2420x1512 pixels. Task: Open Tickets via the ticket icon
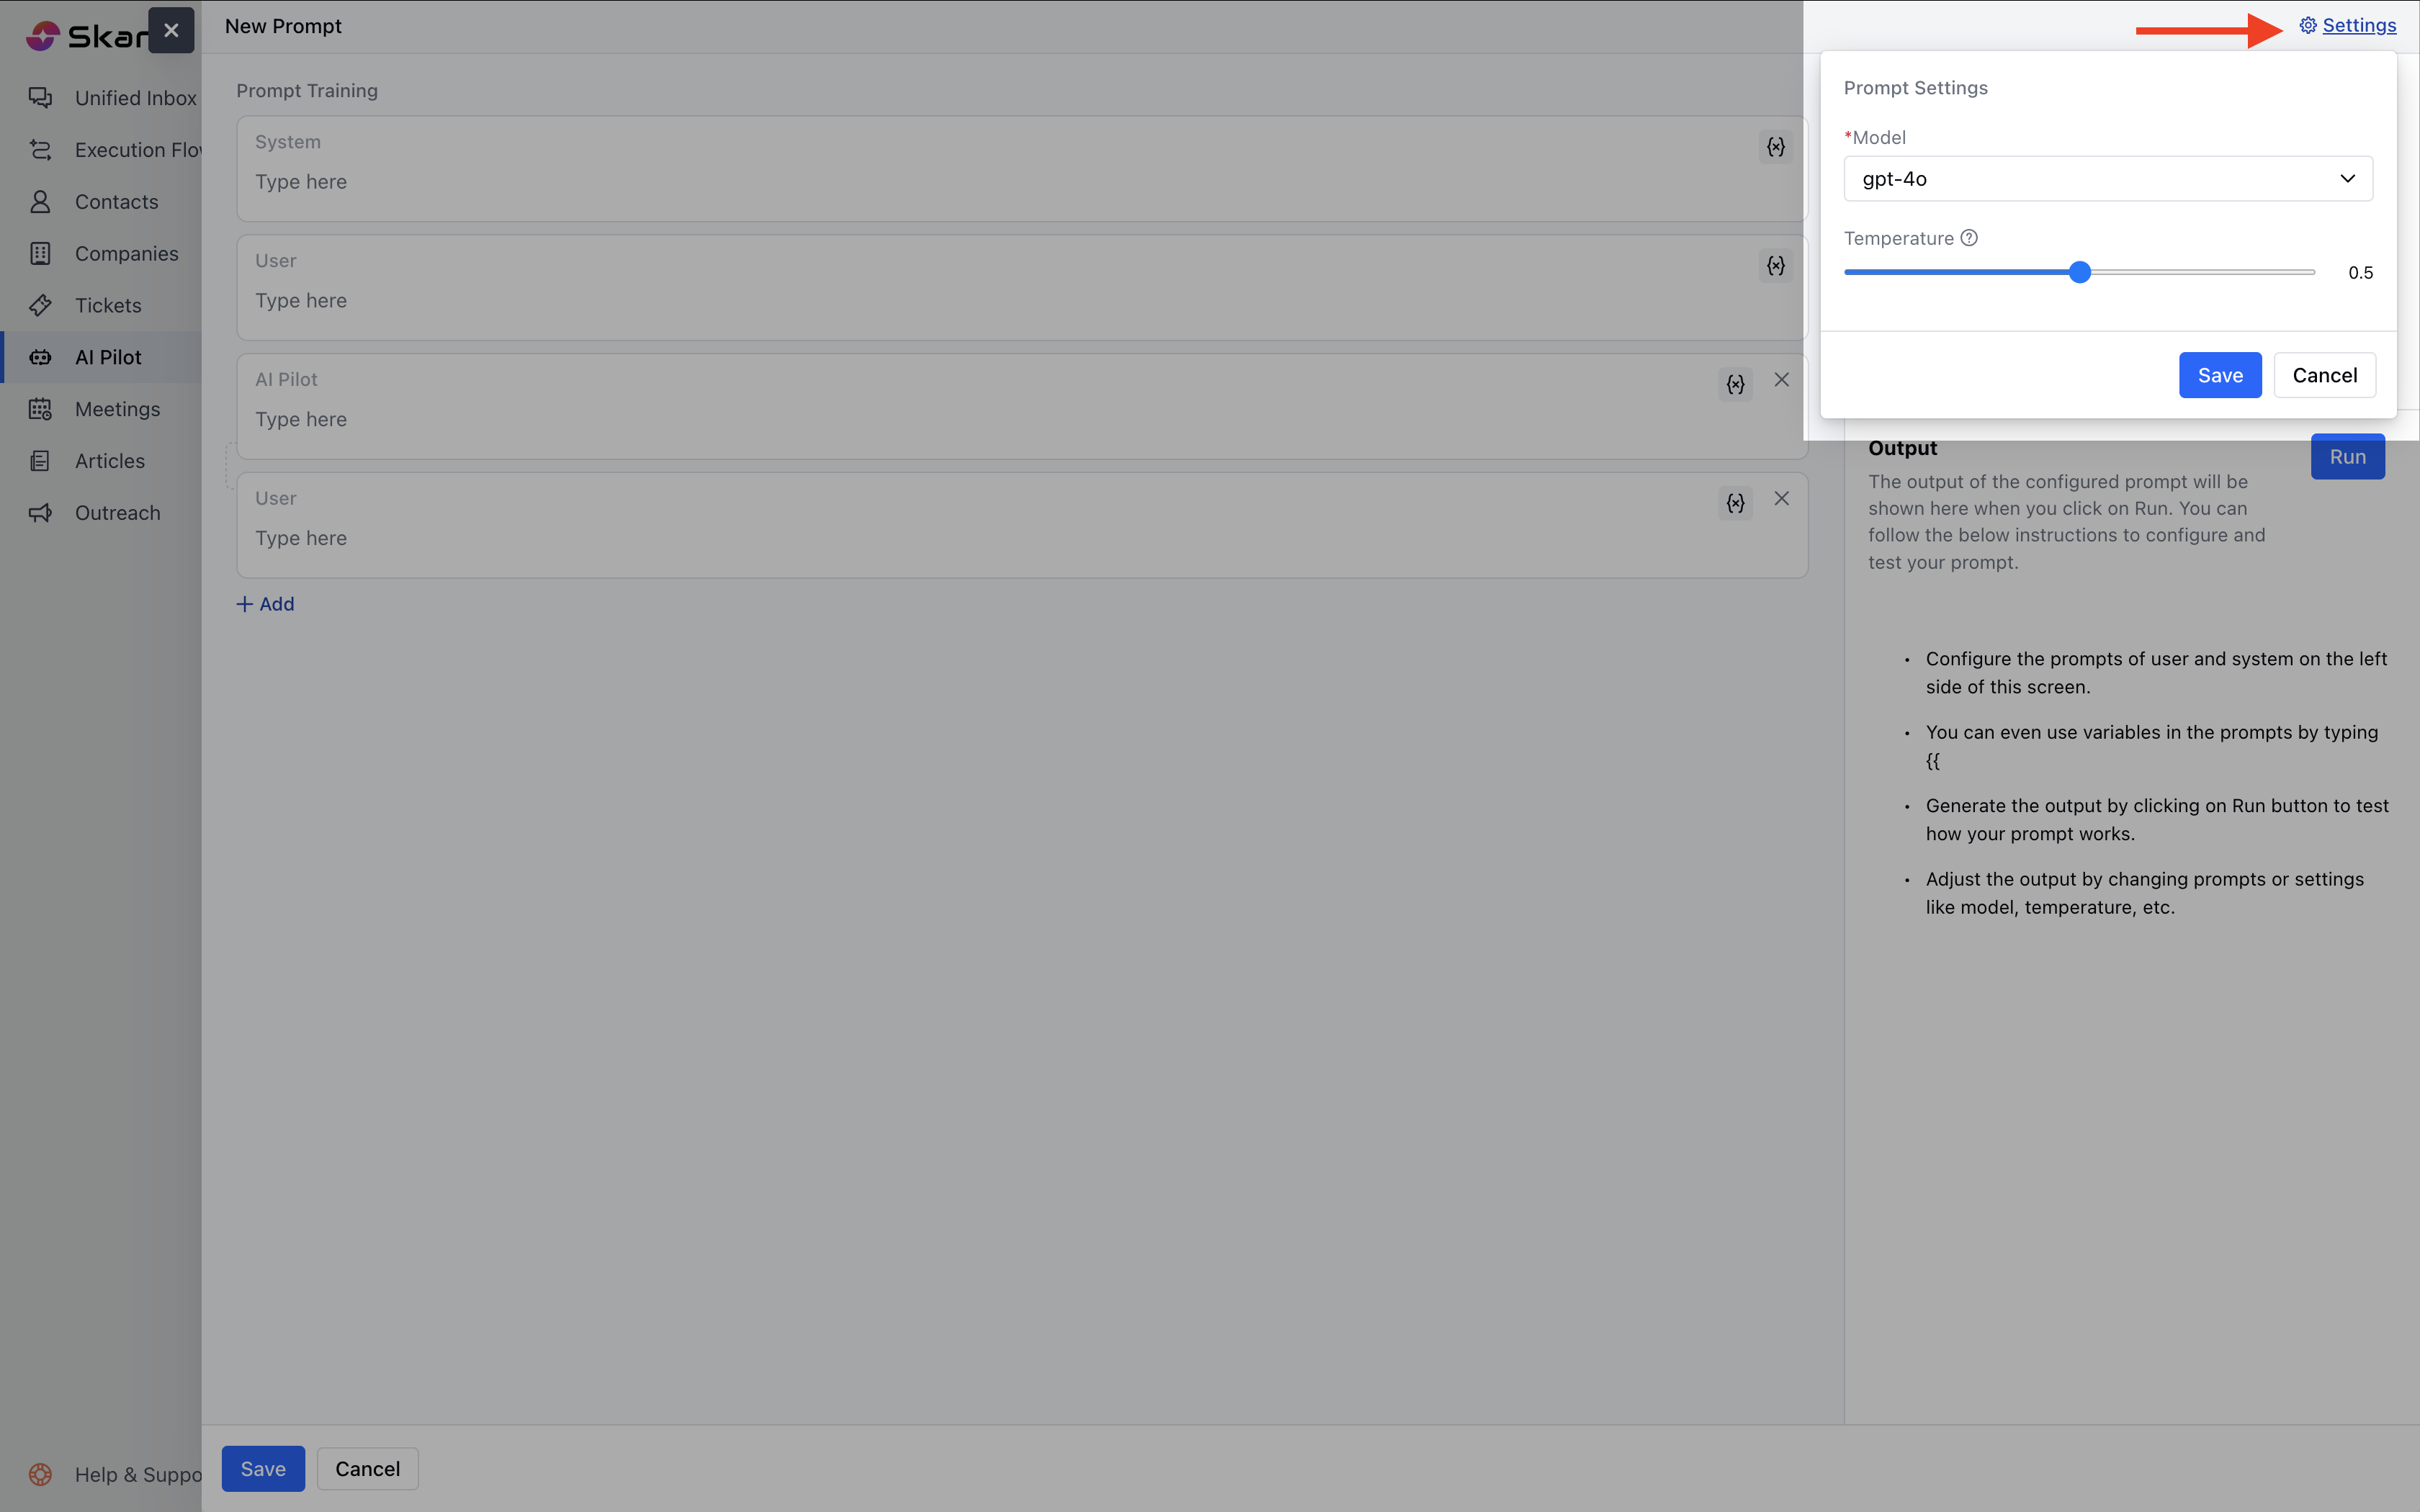point(40,305)
